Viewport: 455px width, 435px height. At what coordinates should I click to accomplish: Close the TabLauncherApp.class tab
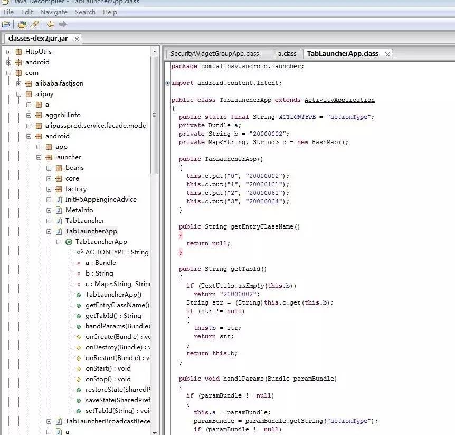coord(388,54)
